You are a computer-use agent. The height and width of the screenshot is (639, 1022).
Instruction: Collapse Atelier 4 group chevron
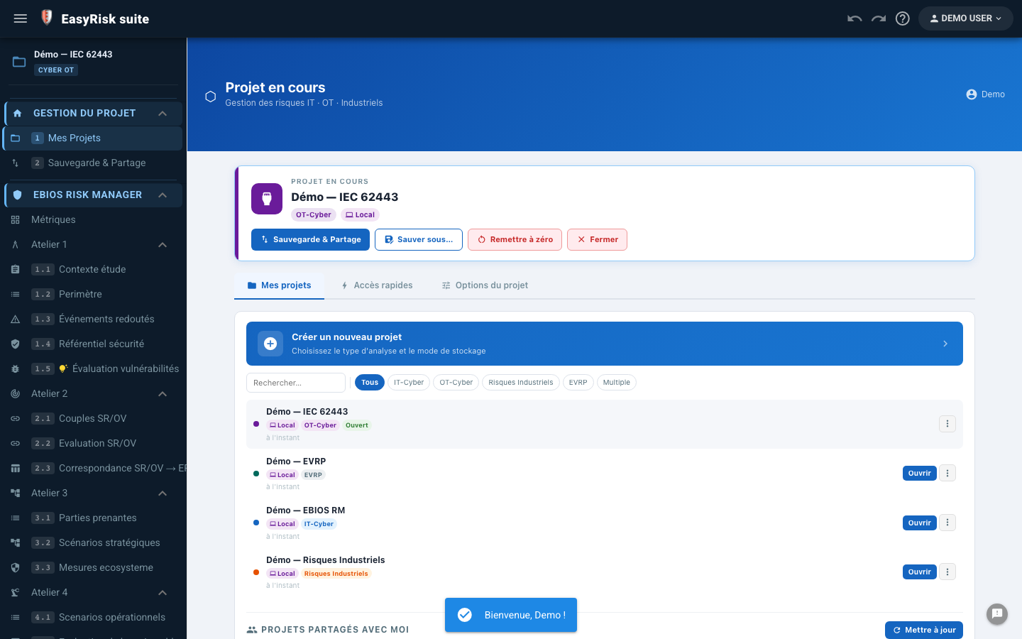point(163,593)
